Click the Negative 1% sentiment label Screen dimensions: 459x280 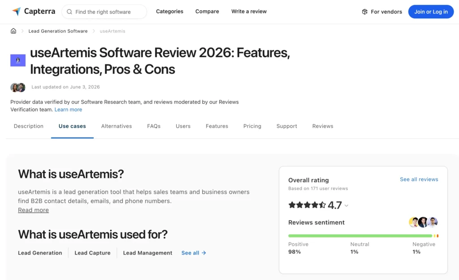pyautogui.click(x=424, y=248)
